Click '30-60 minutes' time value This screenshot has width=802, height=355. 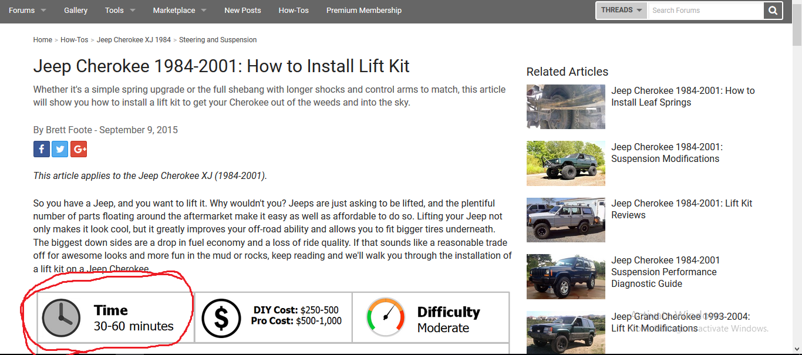point(134,326)
